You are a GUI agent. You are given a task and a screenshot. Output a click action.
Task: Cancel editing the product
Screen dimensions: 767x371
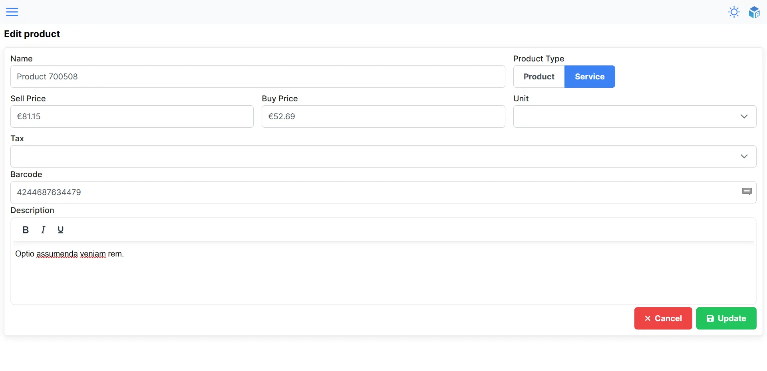click(663, 318)
